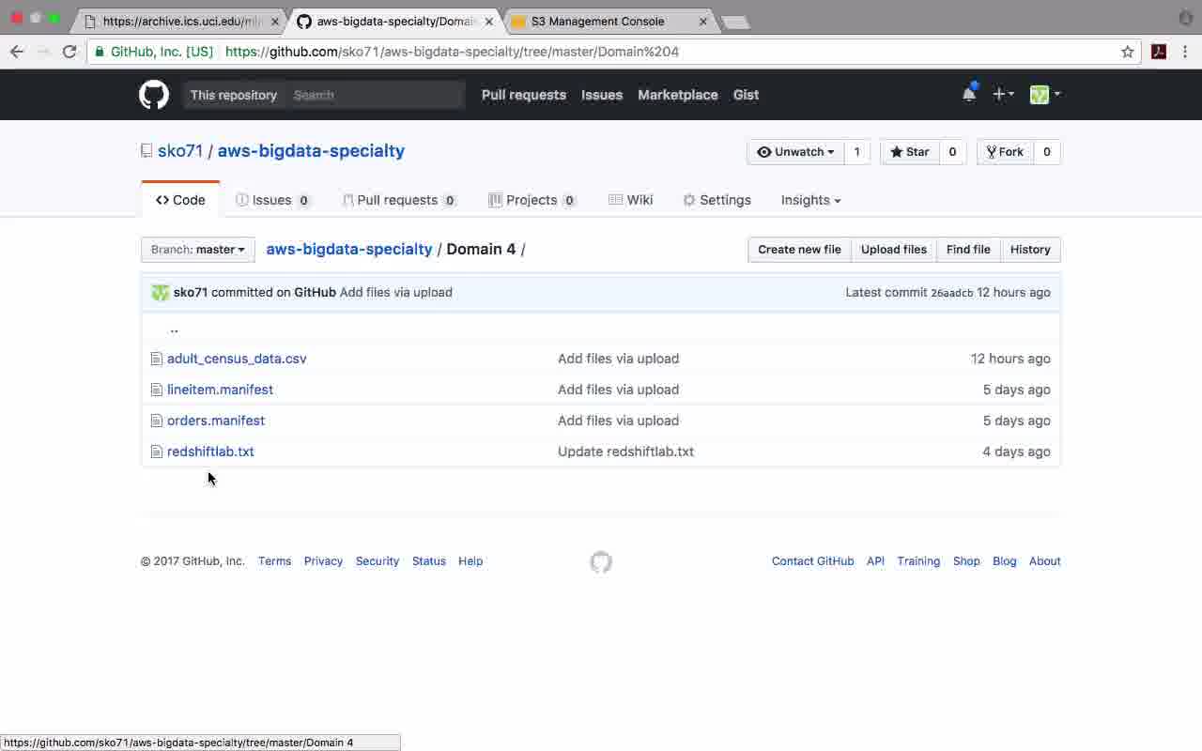Open the plus create-new menu
1202x751 pixels.
click(1003, 94)
